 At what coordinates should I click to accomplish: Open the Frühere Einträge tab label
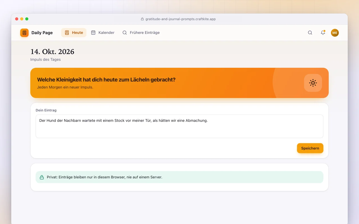(x=145, y=33)
